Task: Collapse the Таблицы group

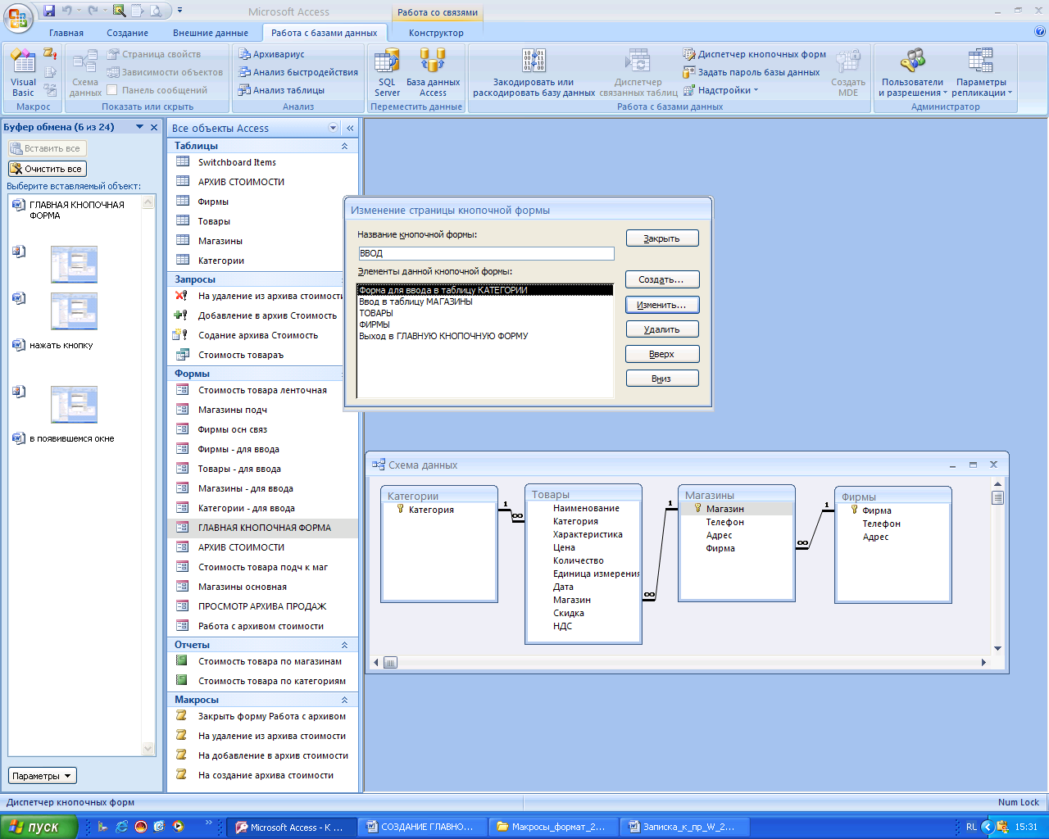Action: 344,146
